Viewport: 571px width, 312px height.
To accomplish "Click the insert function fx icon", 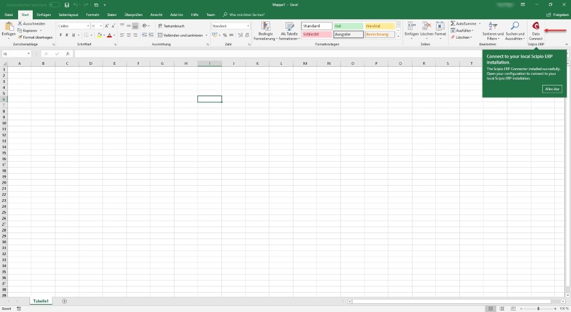I will [x=68, y=53].
